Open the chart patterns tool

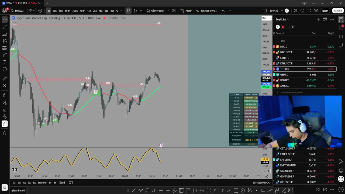pos(5,41)
